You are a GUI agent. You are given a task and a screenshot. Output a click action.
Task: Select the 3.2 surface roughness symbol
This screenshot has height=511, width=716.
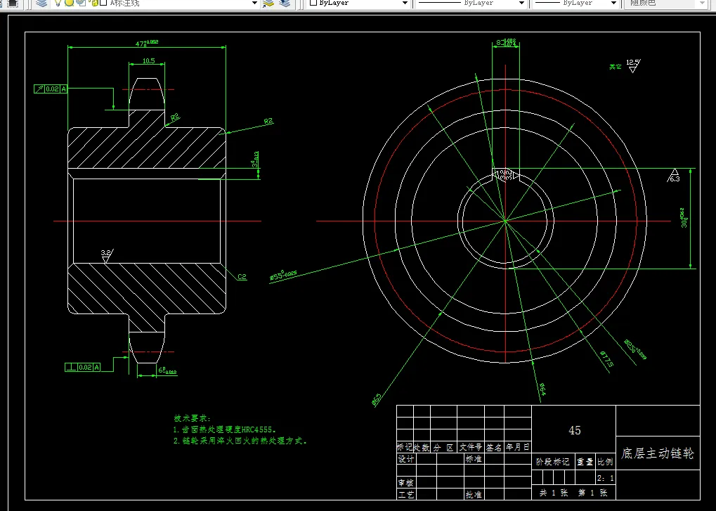(106, 256)
